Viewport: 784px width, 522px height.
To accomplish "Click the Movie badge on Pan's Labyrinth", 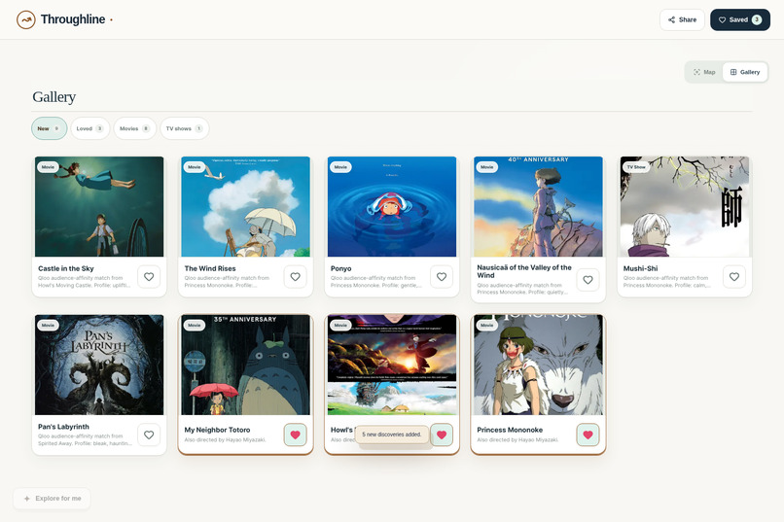I will [x=48, y=326].
